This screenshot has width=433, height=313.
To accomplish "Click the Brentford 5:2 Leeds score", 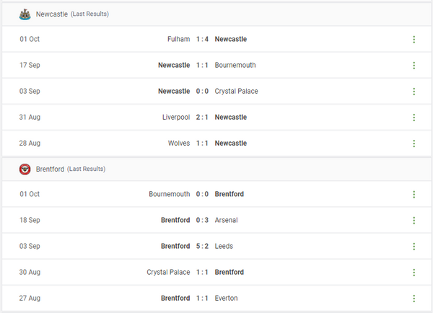I will pyautogui.click(x=203, y=246).
